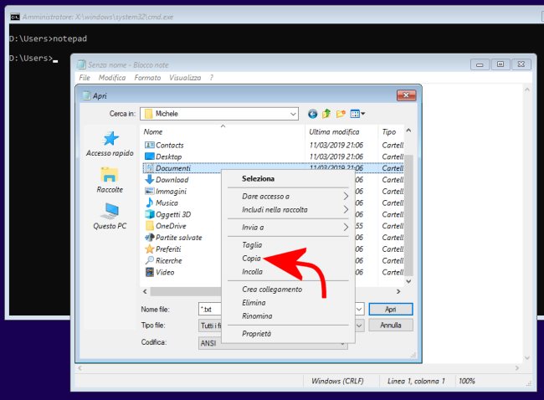Go up one folder level icon

[x=327, y=114]
